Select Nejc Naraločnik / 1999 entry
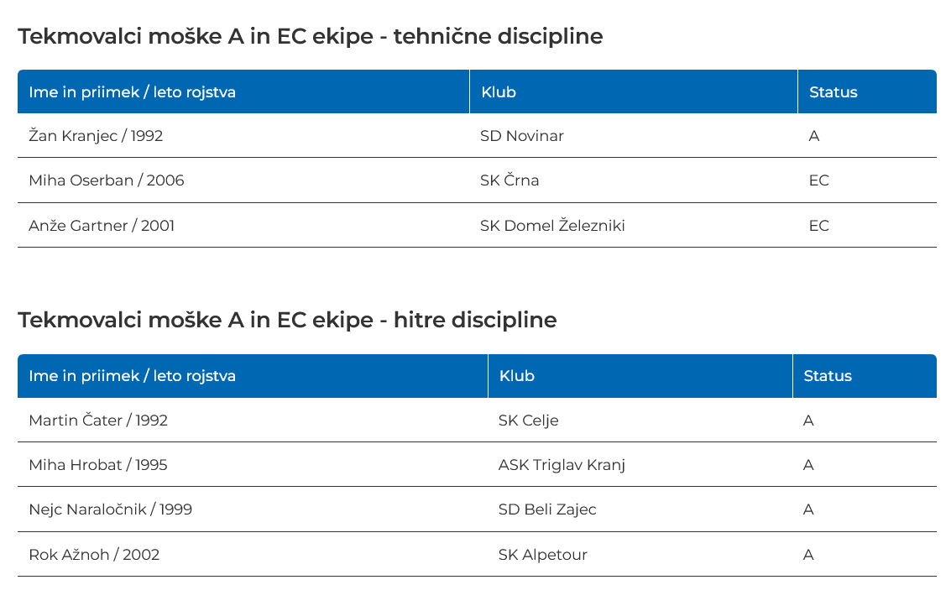The image size is (951, 606). click(110, 509)
